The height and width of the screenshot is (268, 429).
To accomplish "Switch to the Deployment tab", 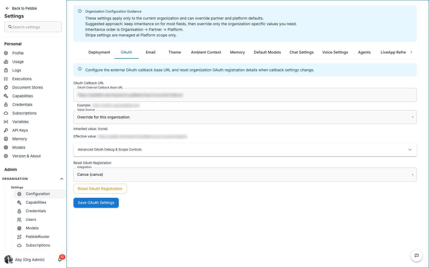I will (x=99, y=52).
